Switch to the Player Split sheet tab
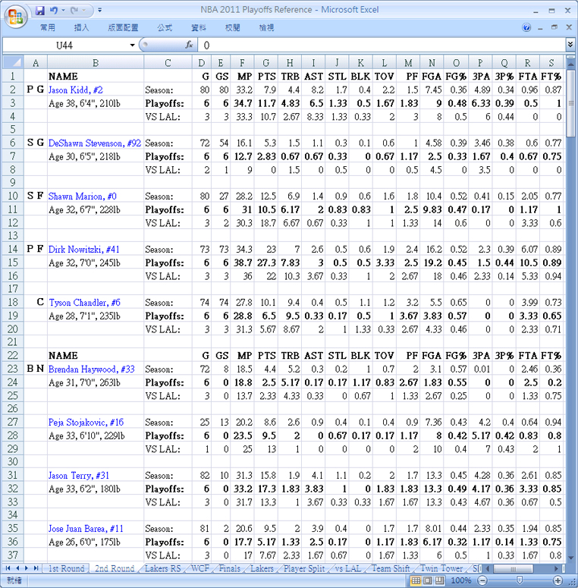Image resolution: width=578 pixels, height=588 pixels. tap(304, 568)
